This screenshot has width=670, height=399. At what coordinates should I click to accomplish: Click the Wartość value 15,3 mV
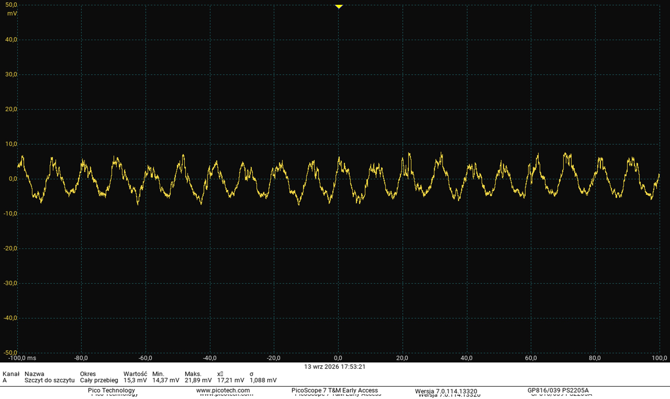pyautogui.click(x=135, y=380)
